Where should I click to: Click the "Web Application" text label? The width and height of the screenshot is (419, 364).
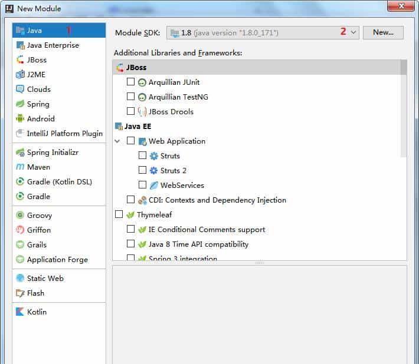tap(177, 141)
